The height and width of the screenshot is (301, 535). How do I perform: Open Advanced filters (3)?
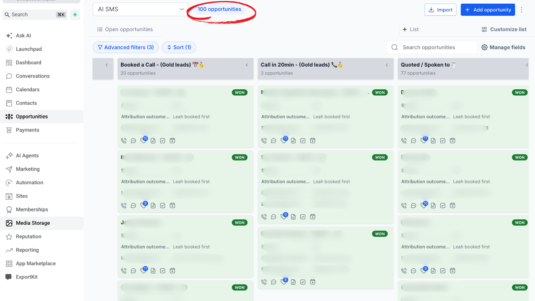point(126,47)
